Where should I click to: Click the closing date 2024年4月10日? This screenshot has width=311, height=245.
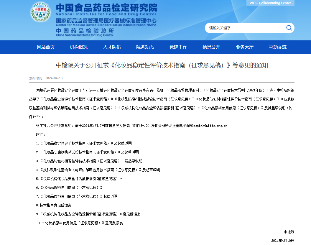click(x=283, y=241)
